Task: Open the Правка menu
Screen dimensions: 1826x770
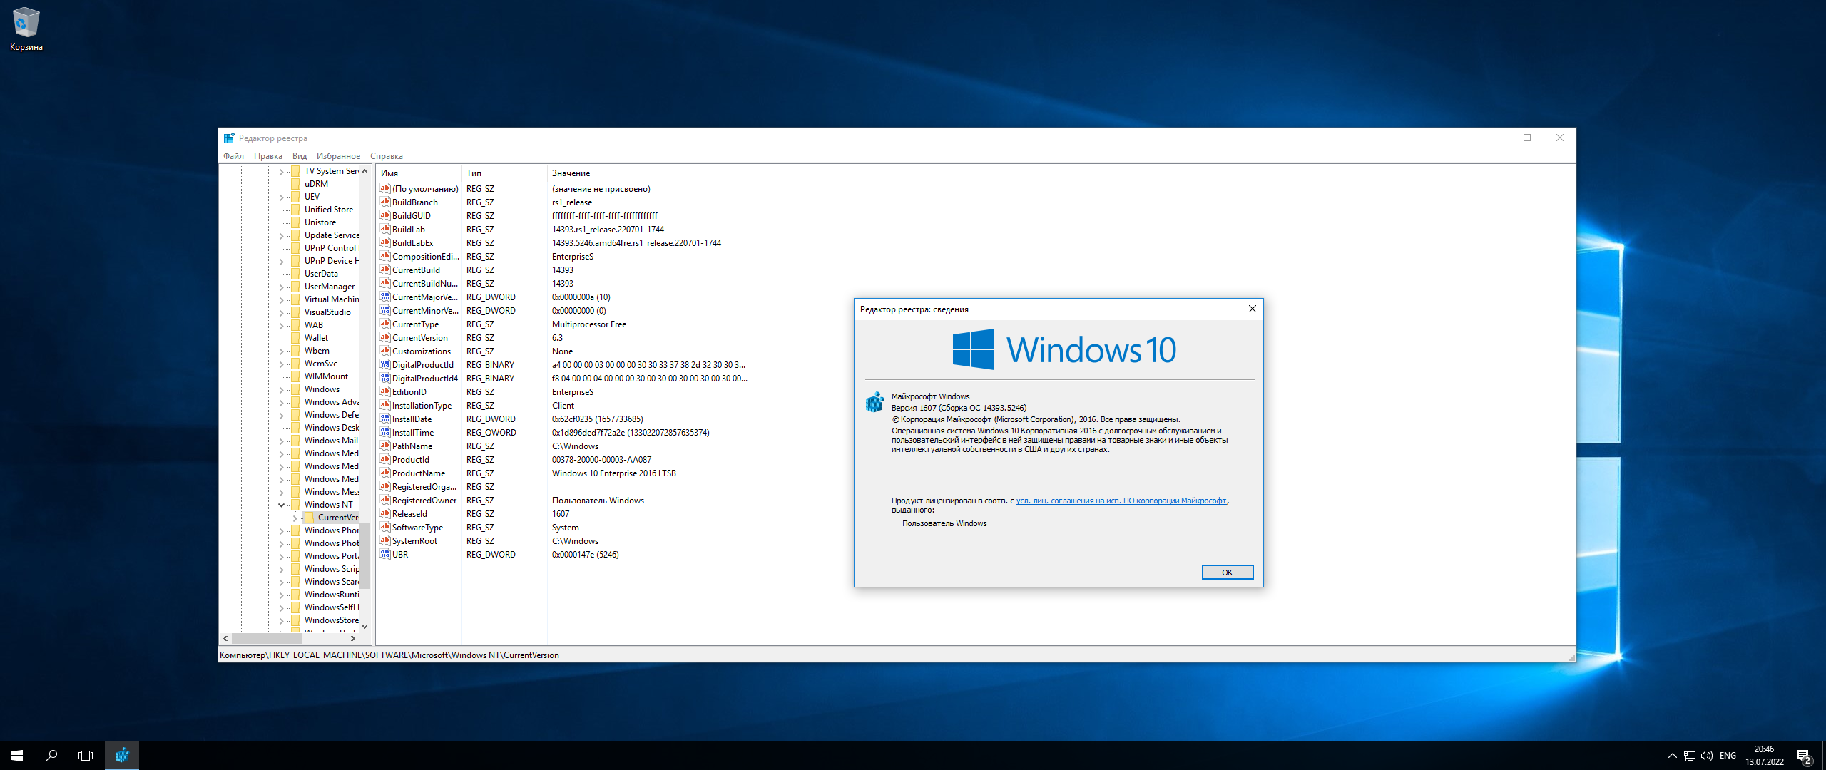Action: coord(268,156)
